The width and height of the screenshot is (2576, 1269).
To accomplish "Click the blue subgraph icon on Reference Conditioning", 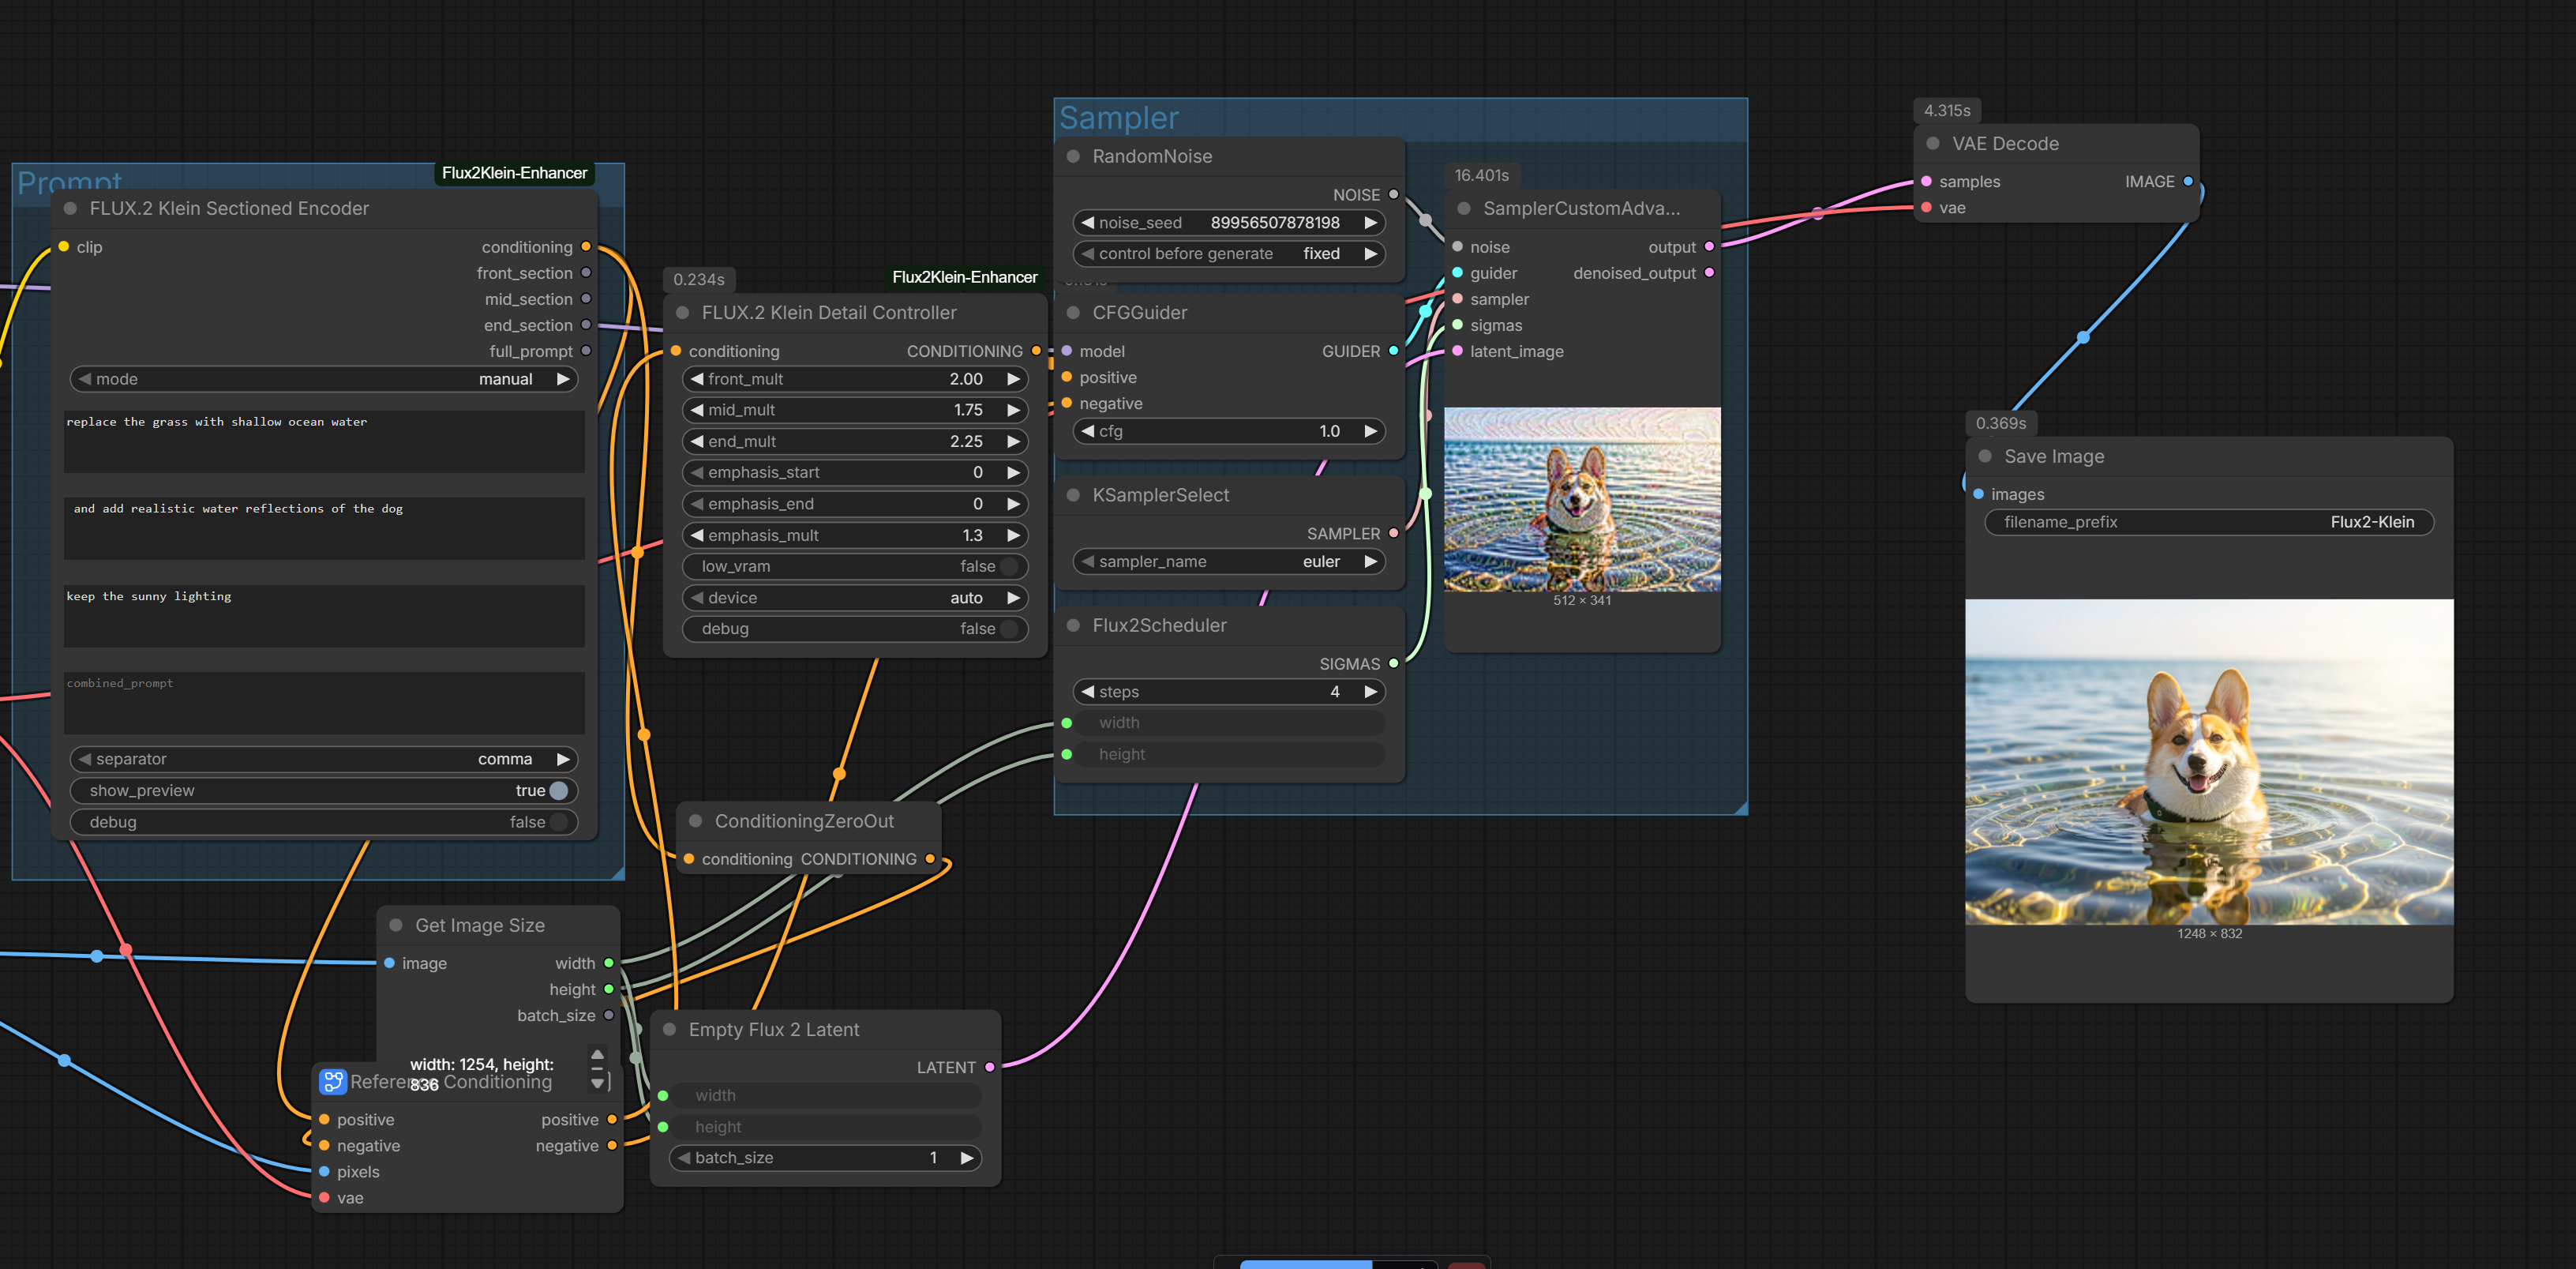I will tap(332, 1081).
